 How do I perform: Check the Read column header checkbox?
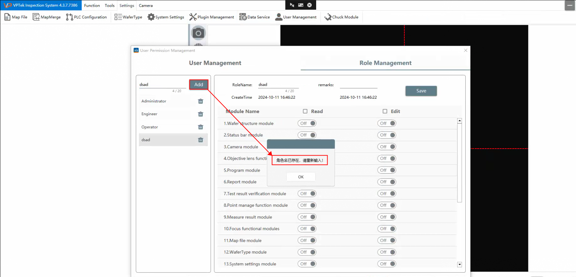305,111
